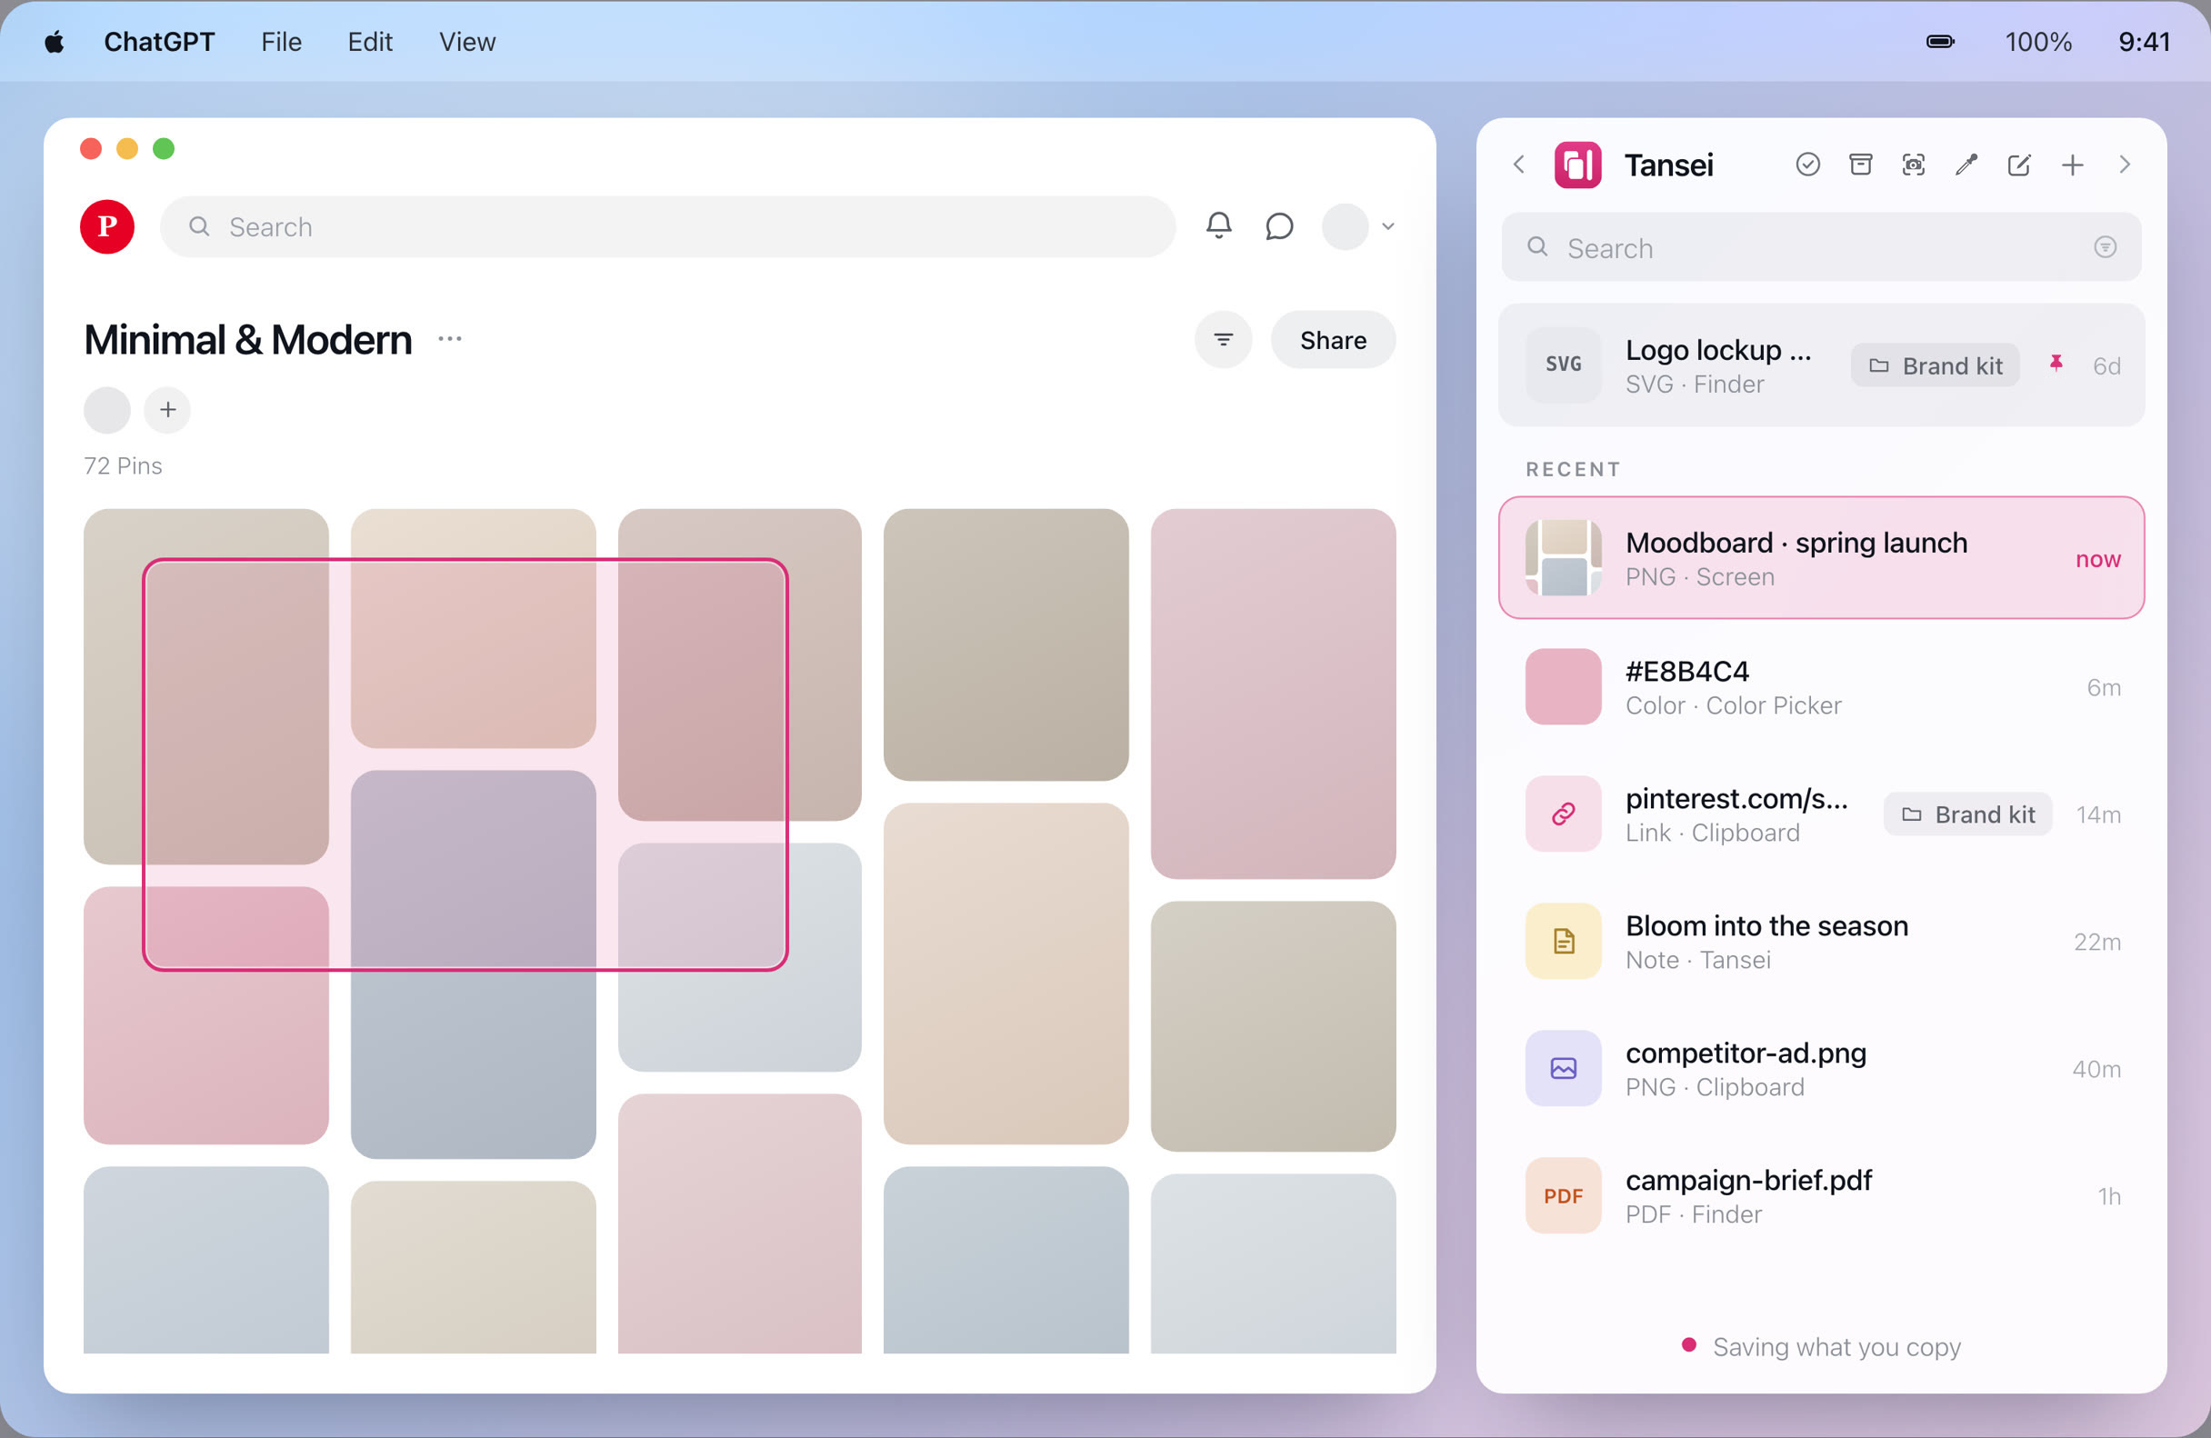2211x1438 pixels.
Task: Open the pinned Logo lockup item
Action: point(1820,365)
